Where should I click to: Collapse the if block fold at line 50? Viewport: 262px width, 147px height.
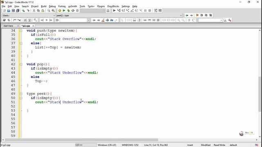(21, 98)
